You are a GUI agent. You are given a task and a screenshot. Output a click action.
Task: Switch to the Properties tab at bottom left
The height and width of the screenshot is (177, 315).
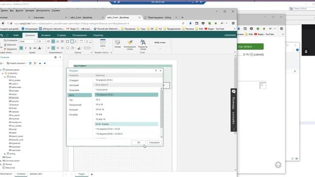pyautogui.click(x=6, y=174)
